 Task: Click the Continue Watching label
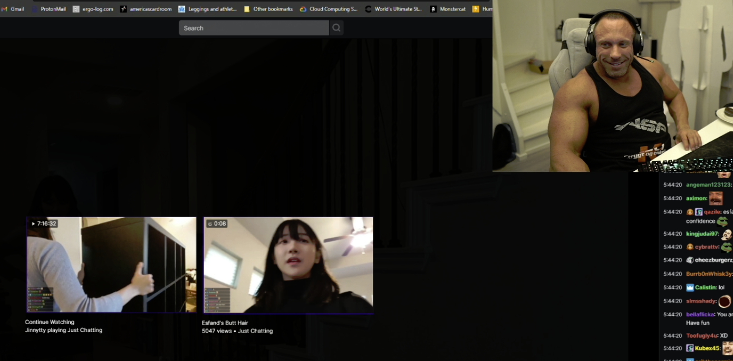pyautogui.click(x=50, y=322)
